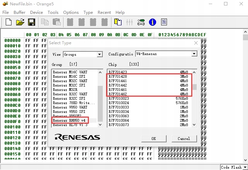This screenshot has width=248, height=170.
Task: Click the Open file folder icon
Action: (x=20, y=22)
